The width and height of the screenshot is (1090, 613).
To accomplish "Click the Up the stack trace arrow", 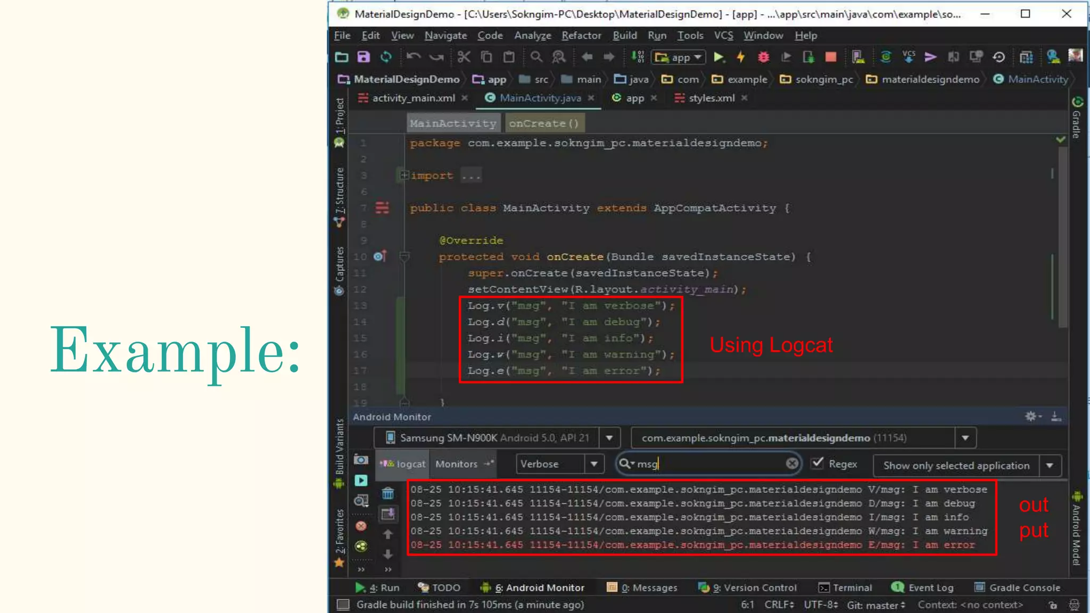I will 388,534.
